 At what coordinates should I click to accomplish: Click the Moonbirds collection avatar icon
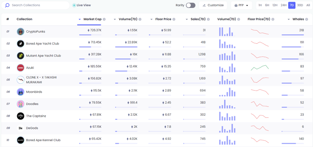point(21,92)
